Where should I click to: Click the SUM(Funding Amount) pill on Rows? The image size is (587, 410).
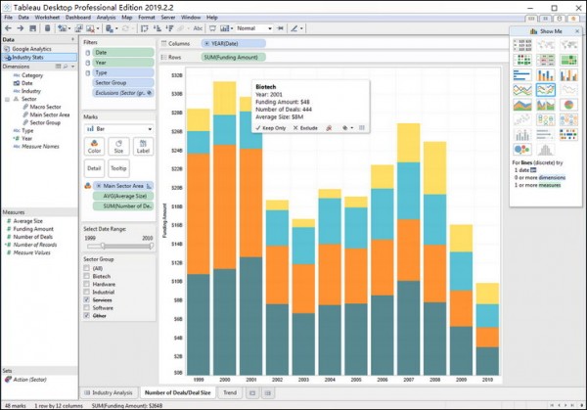click(x=233, y=58)
